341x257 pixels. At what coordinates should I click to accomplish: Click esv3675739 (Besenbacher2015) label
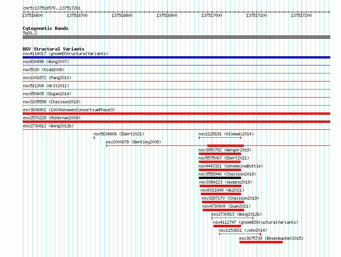(271, 238)
